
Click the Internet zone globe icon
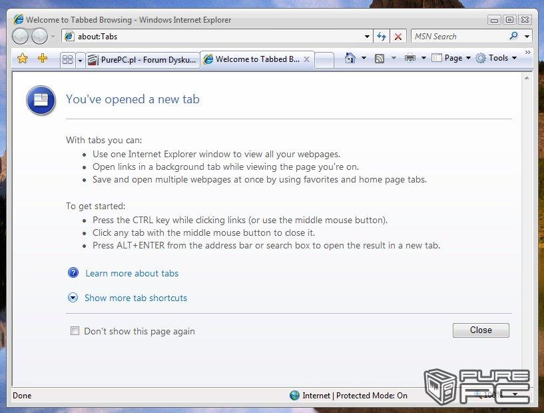(x=294, y=395)
